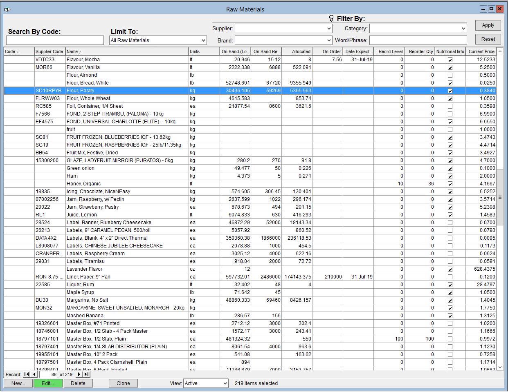Screen dimensions: 508x392
Task: Go to the previous record
Action: pyautogui.click(x=34, y=374)
